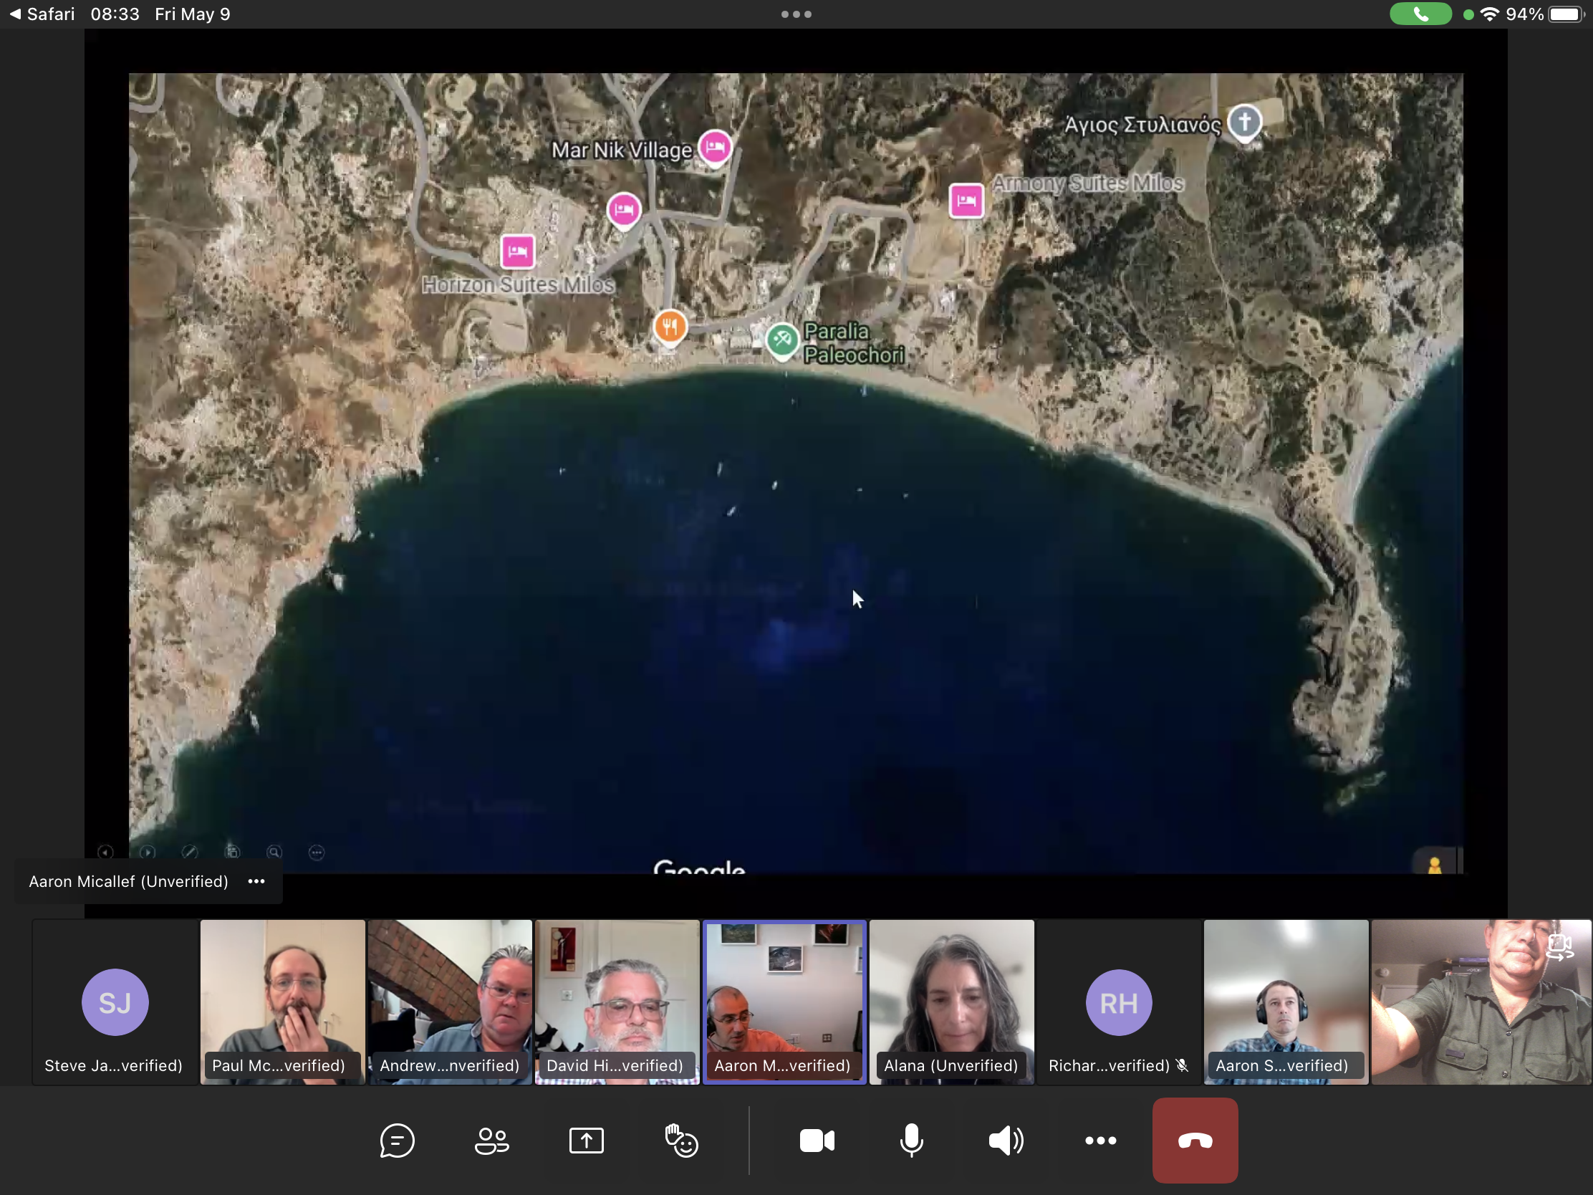Click the Mar Nik Village map label
Screen dimensions: 1593x1195
(x=622, y=150)
